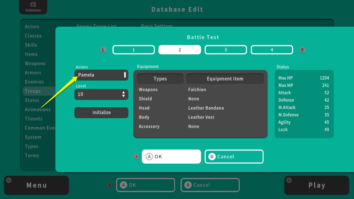Select the Shield equipment row

click(x=200, y=99)
